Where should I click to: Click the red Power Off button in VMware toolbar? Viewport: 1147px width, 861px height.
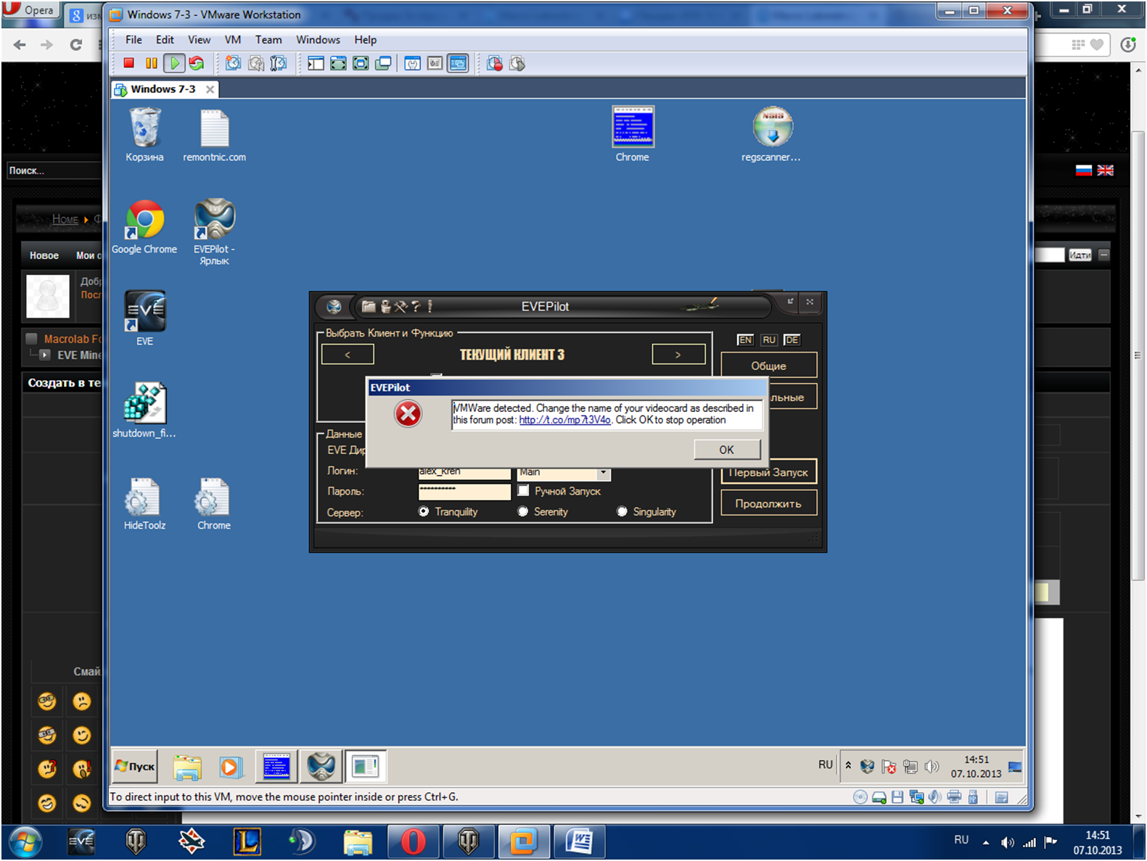(x=129, y=63)
